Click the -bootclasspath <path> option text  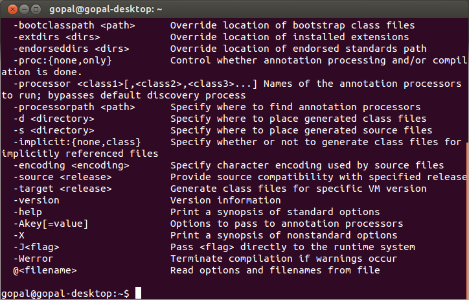pos(74,25)
